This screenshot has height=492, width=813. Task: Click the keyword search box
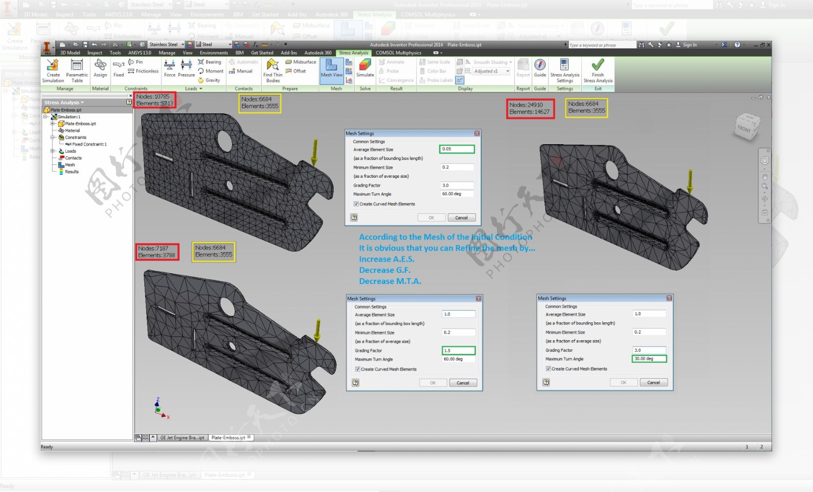(x=602, y=45)
